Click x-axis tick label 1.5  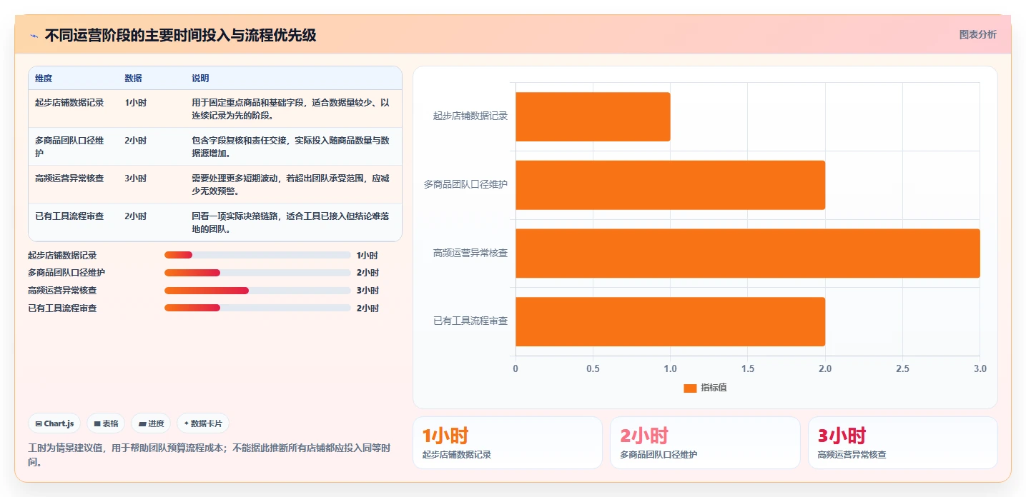748,368
